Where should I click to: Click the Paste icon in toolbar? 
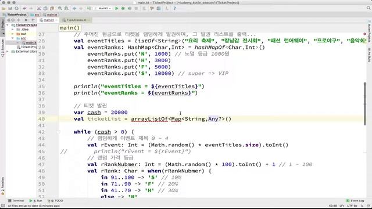click(52, 8)
